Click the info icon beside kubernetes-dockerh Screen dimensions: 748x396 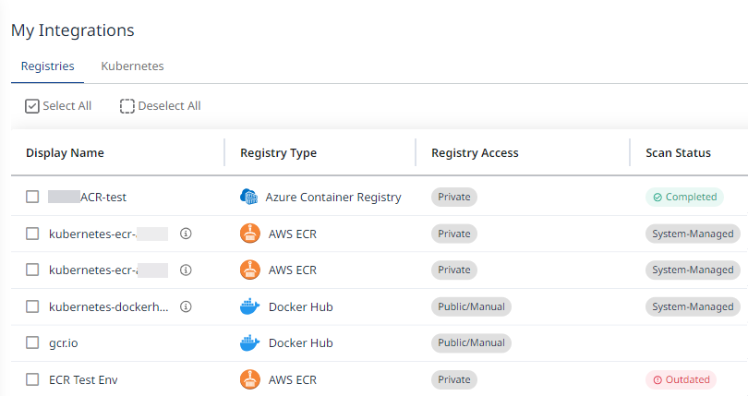[186, 306]
